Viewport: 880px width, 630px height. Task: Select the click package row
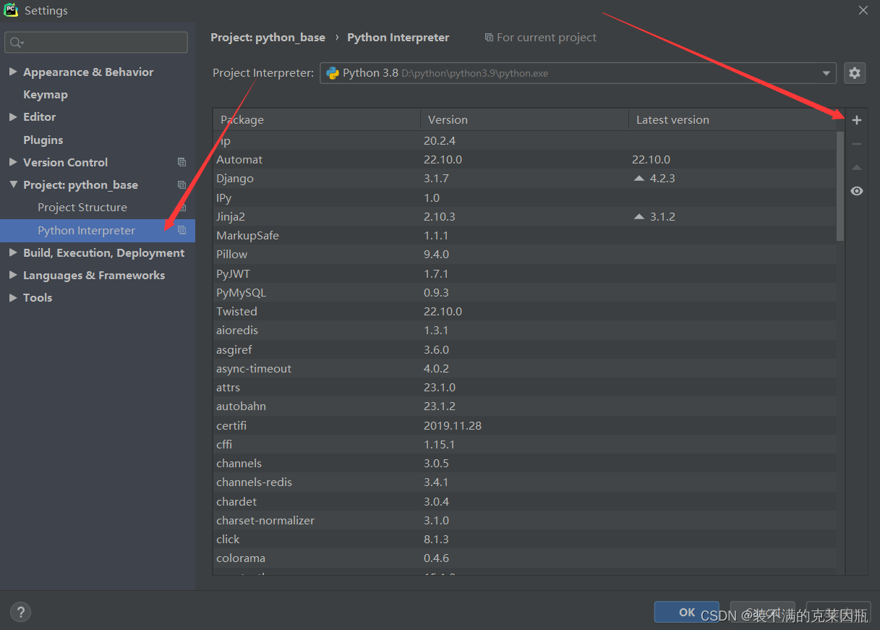(524, 540)
